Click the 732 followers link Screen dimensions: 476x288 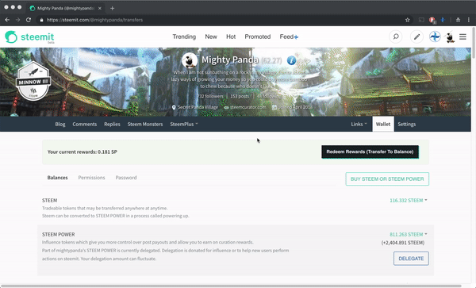click(210, 96)
